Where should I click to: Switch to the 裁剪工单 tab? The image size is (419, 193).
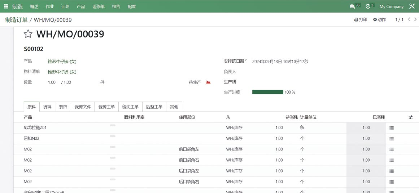106,107
